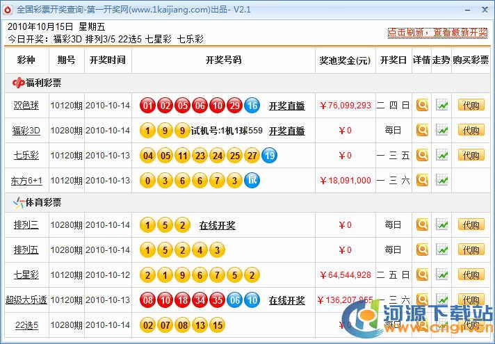Click the 开奖时间 column header

(108, 60)
